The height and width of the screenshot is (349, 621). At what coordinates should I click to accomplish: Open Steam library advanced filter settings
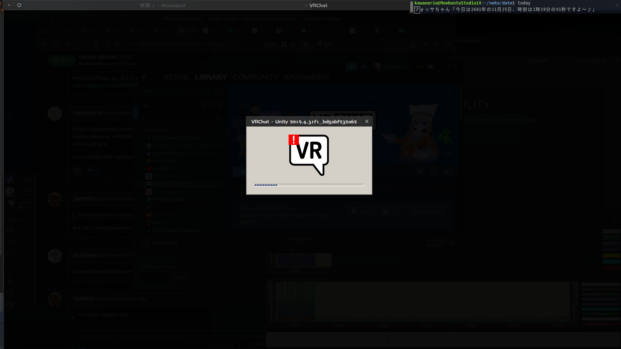coord(219,118)
